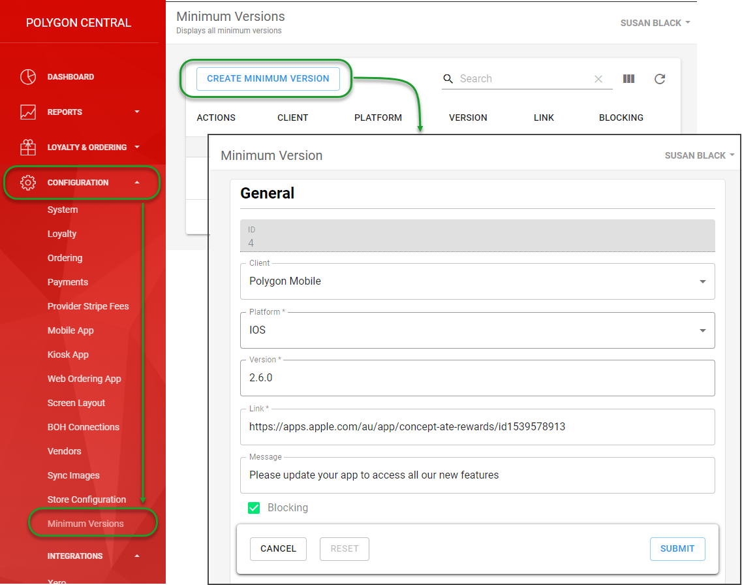Click Dashboard label in sidebar
This screenshot has height=585, width=742.
pyautogui.click(x=70, y=76)
